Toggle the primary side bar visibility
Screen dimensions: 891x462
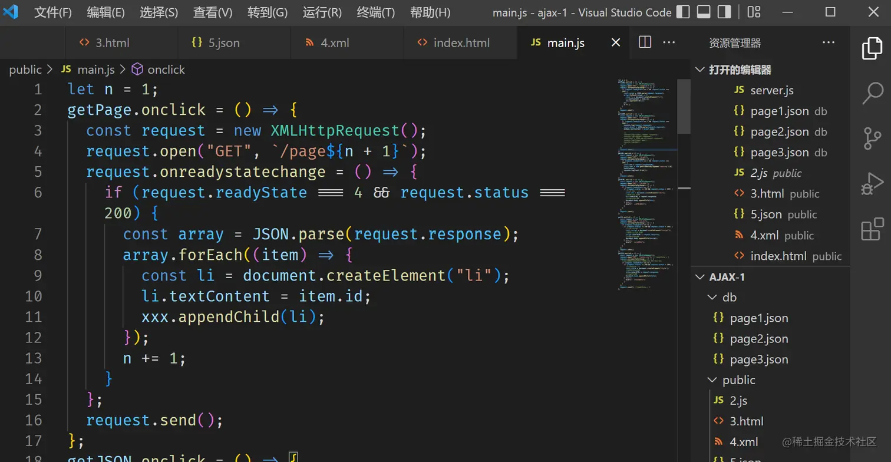coord(683,12)
